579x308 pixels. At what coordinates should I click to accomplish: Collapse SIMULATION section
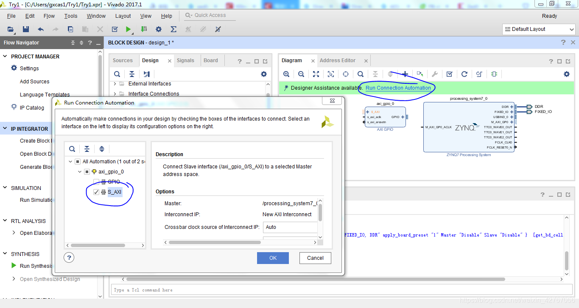(x=5, y=188)
